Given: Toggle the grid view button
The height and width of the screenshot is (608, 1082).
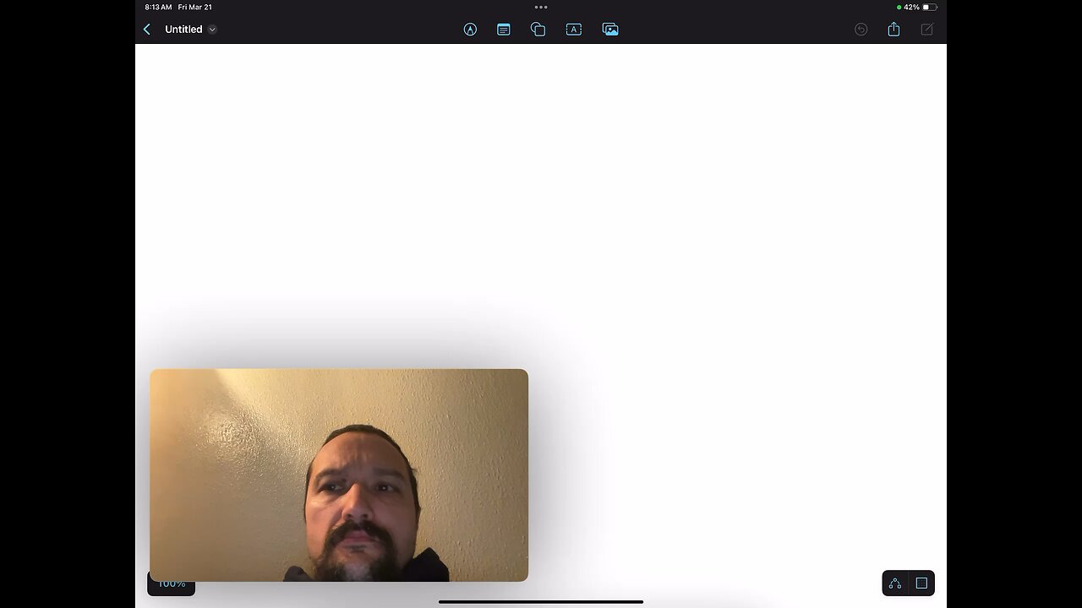Looking at the screenshot, I should pyautogui.click(x=921, y=584).
